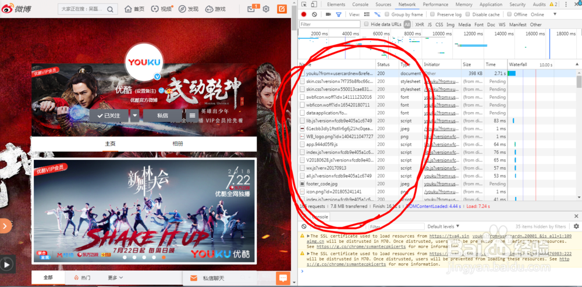Open the symantecpkicerts link in first warning
This screenshot has width=582, height=287.
coord(362,246)
